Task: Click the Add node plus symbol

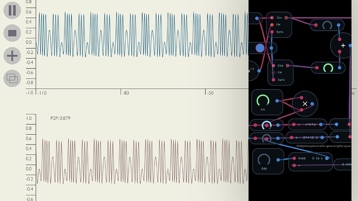Action: 343,46
